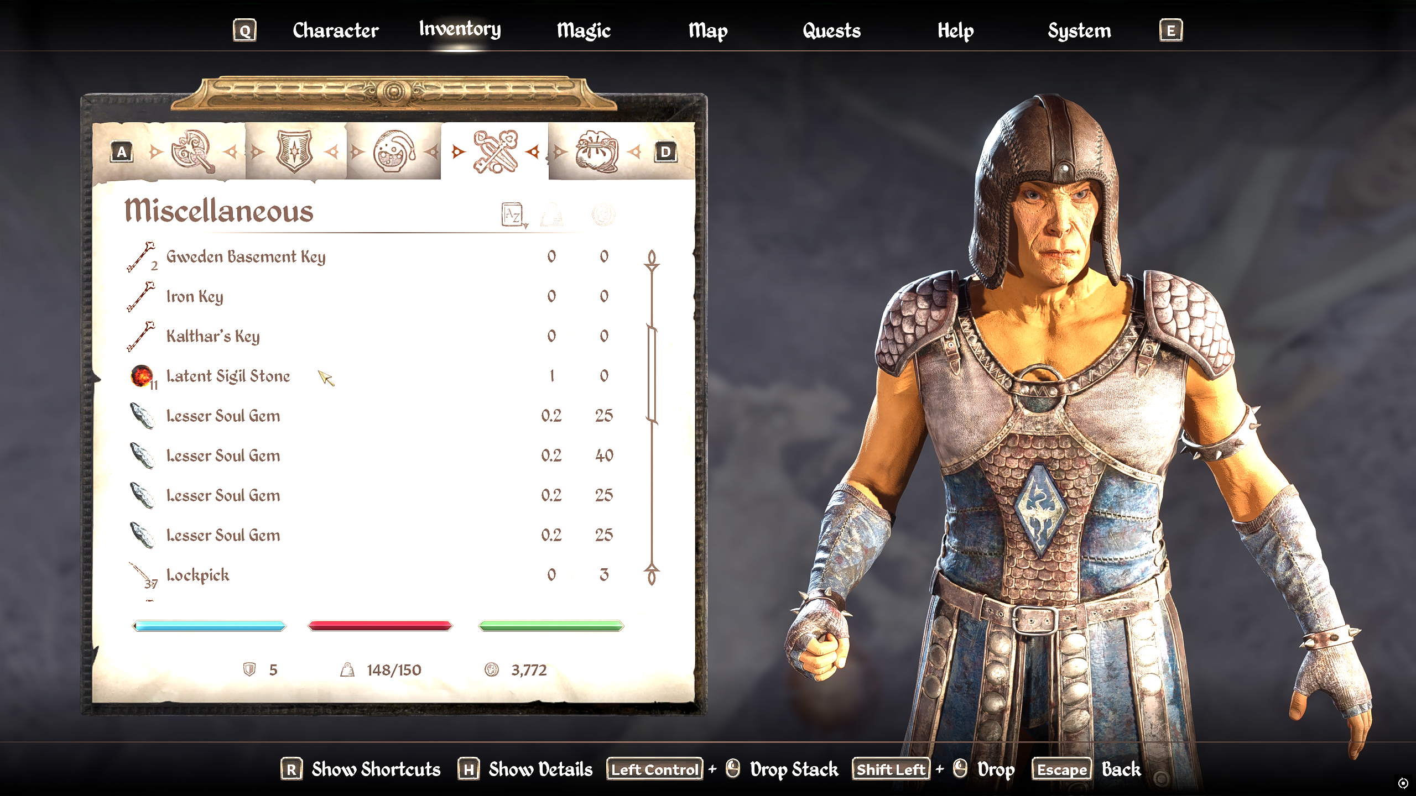Click Show Shortcuts button
The height and width of the screenshot is (796, 1416).
pyautogui.click(x=361, y=769)
